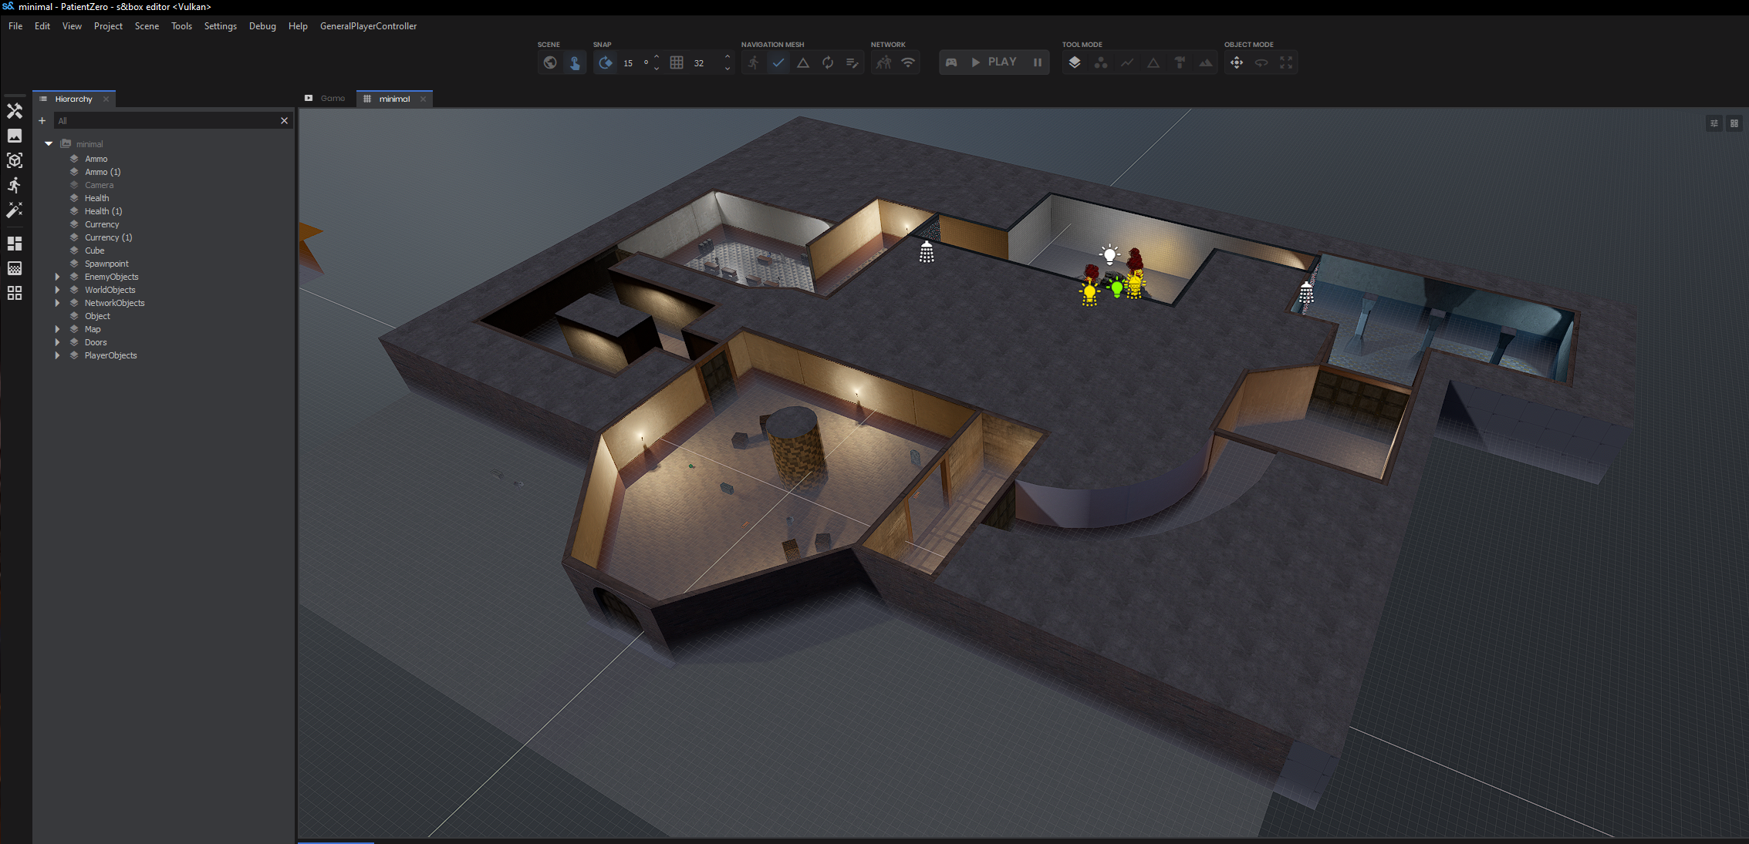Toggle navigation mesh agent running-man icon
1749x844 pixels.
[754, 62]
